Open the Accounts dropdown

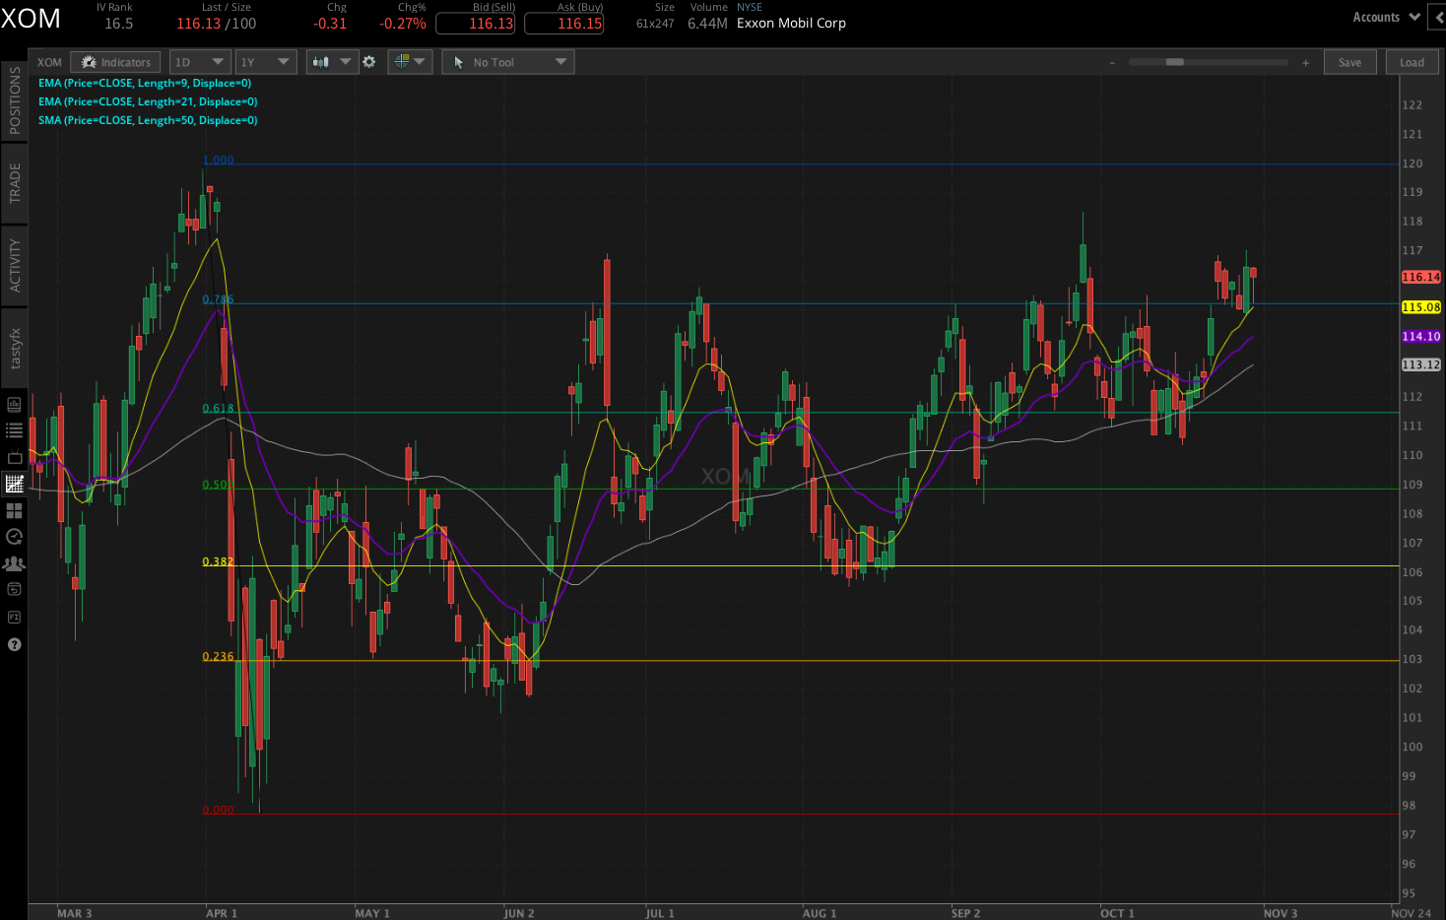1384,17
